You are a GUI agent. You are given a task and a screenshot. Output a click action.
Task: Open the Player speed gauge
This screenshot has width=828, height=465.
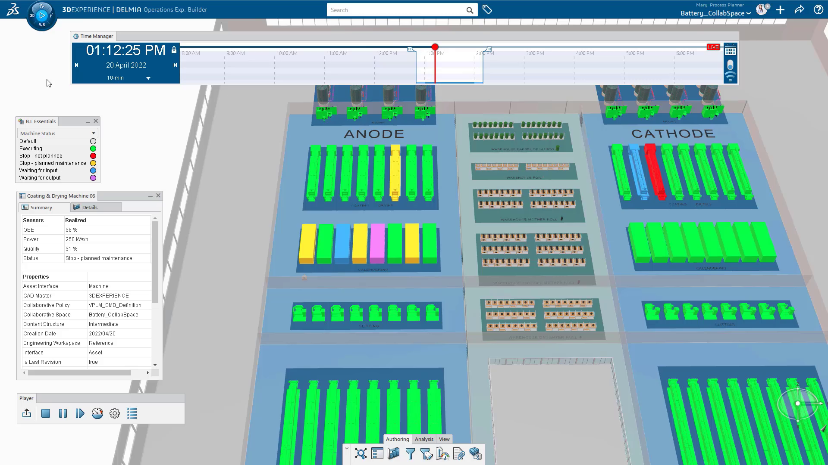click(97, 413)
